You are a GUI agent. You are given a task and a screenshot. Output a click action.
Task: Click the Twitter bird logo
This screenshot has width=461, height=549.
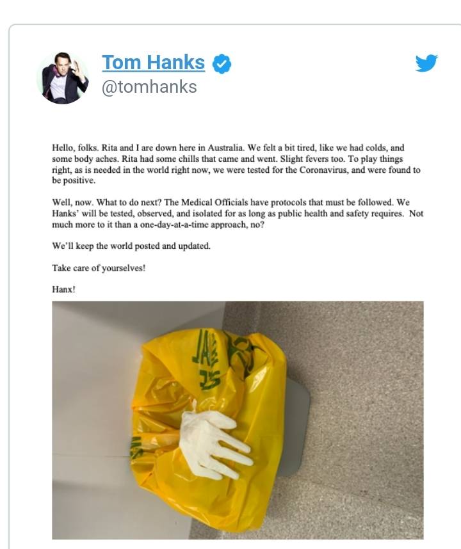click(x=426, y=63)
